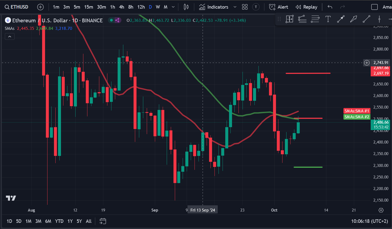Open the indicator templates T icon

click(x=256, y=7)
